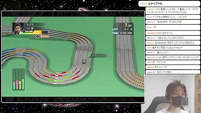Click the top chat message 楽タイプやね

tap(169, 4)
